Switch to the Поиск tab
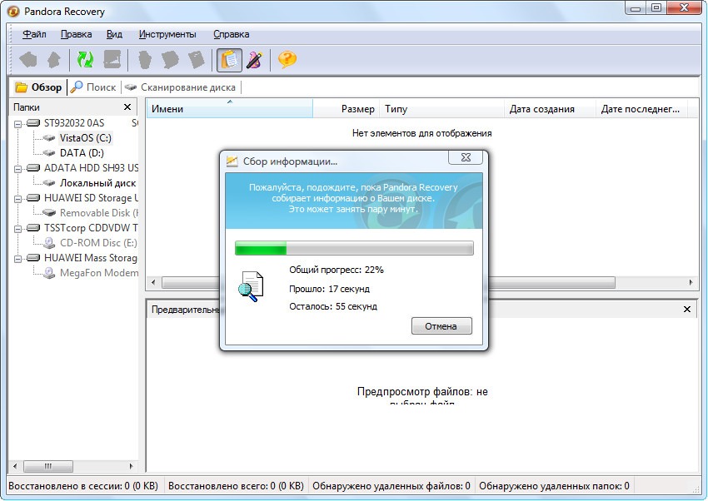This screenshot has width=708, height=501. 94,87
